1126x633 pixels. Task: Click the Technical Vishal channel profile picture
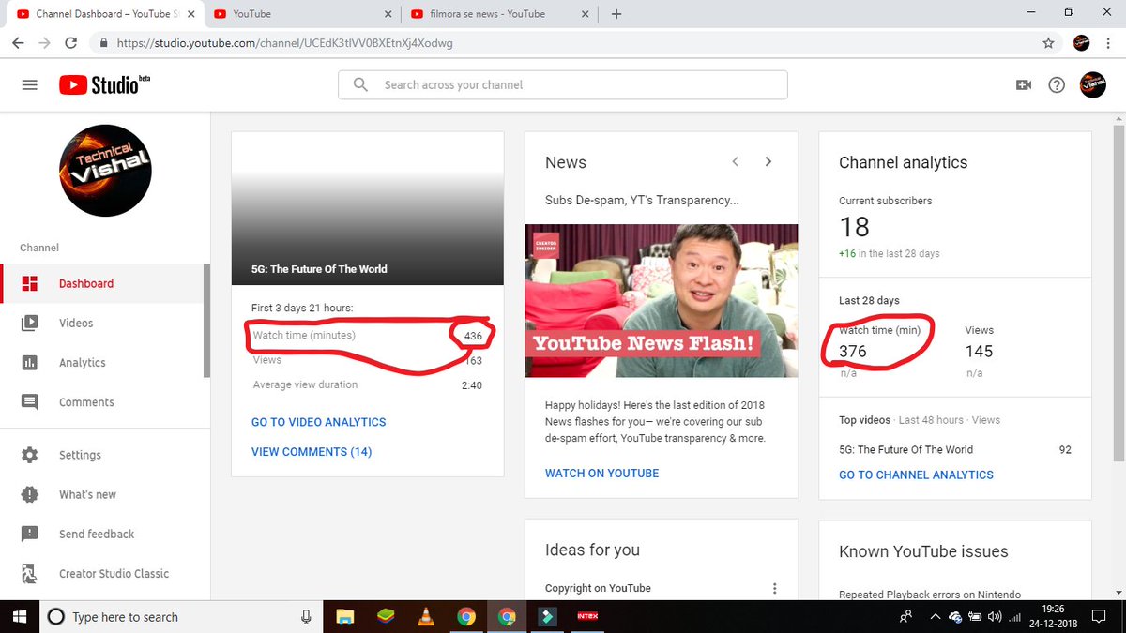click(x=105, y=170)
